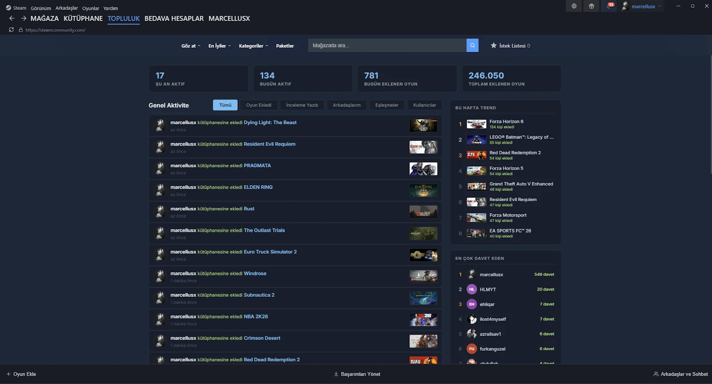Filter activity by Kullanıcılar
This screenshot has width=712, height=384.
425,105
